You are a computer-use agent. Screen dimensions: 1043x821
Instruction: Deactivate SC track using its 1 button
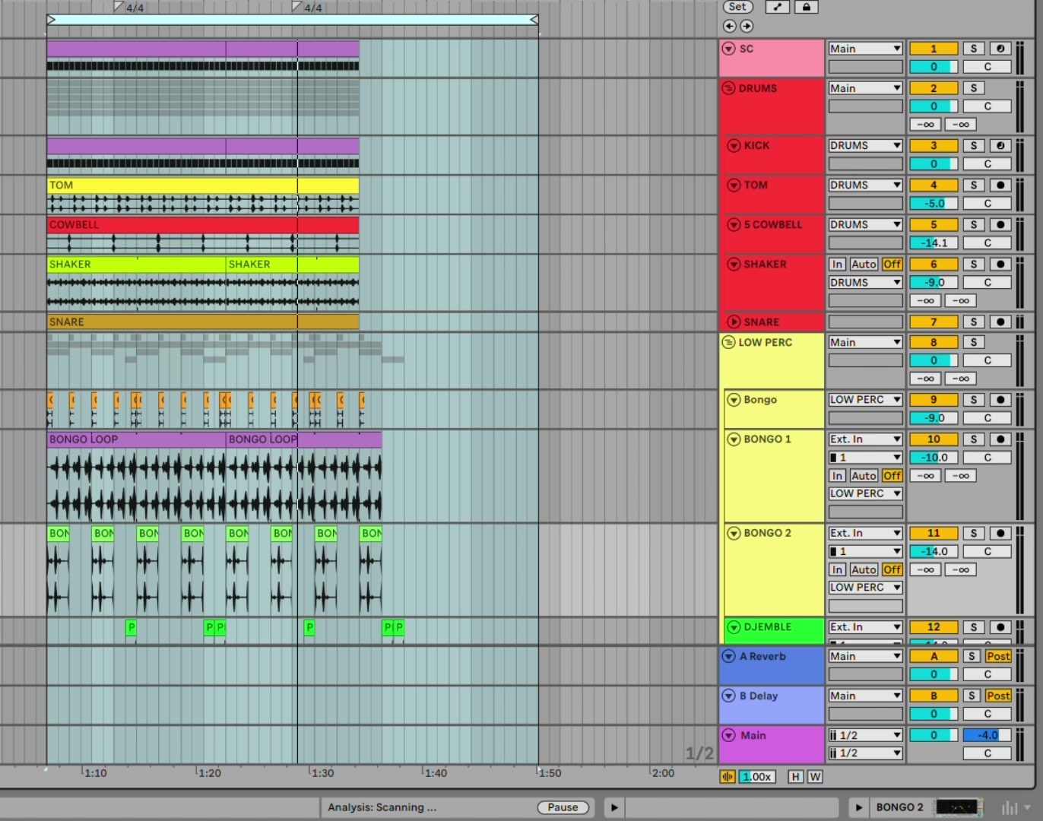point(934,49)
